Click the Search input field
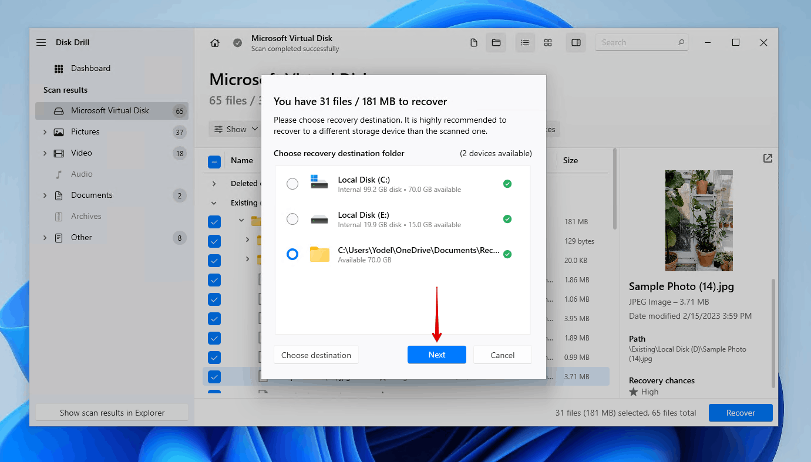 641,42
